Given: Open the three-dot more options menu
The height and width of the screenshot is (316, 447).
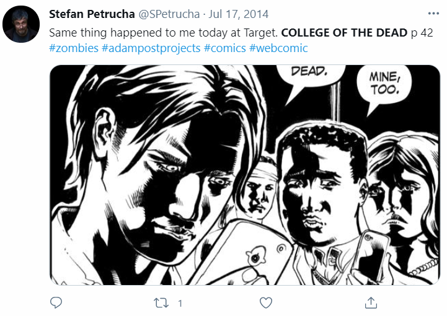Looking at the screenshot, I should [433, 14].
